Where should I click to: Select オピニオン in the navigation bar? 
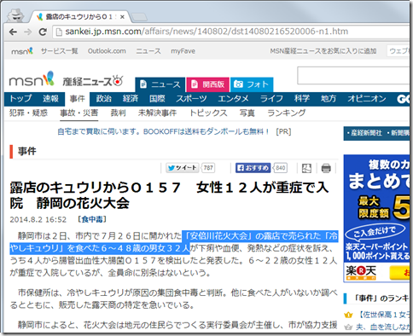367,99
